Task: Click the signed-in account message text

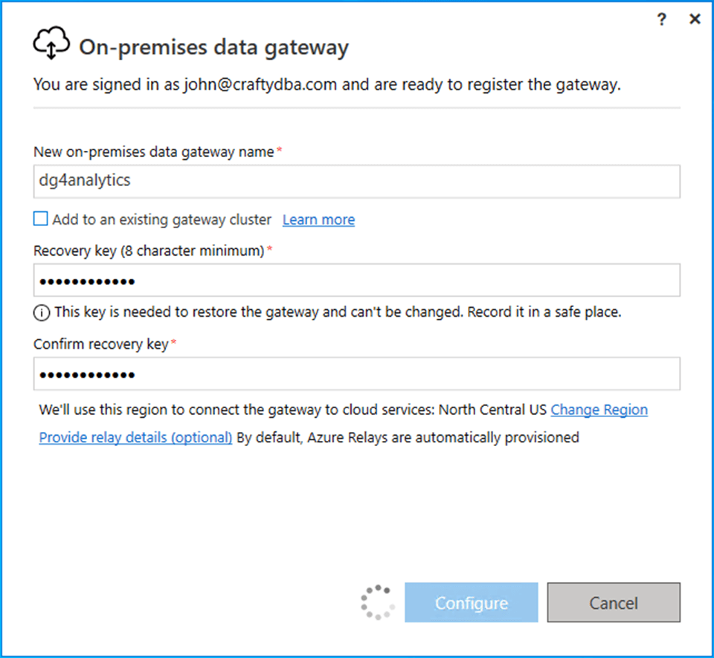Action: coord(327,85)
